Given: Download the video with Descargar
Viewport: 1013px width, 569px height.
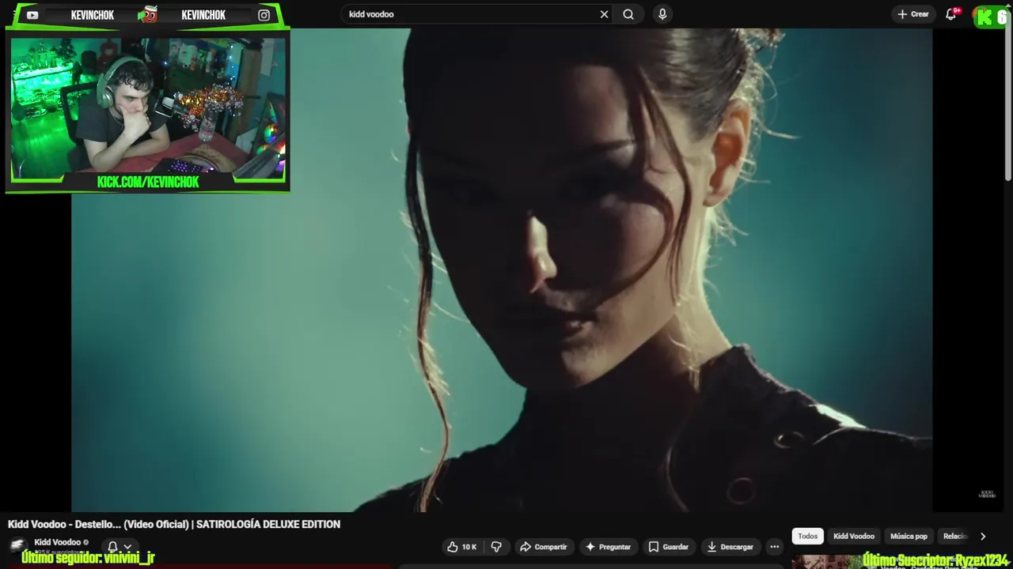Looking at the screenshot, I should [730, 547].
